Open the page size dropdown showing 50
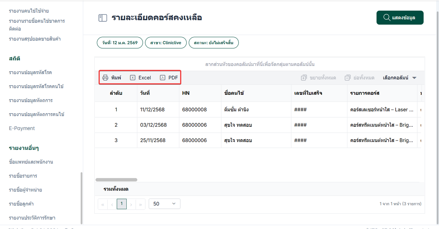This screenshot has width=439, height=229. click(165, 204)
